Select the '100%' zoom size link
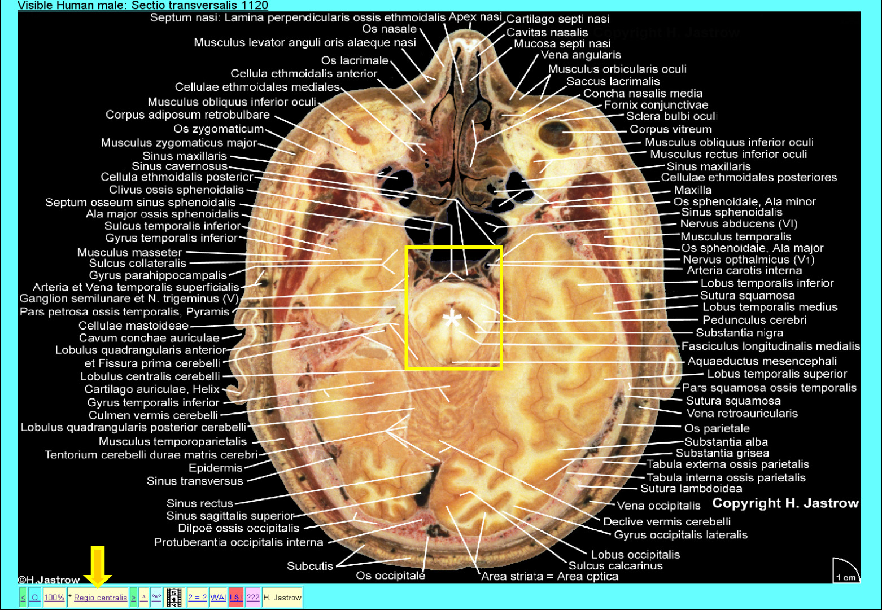The height and width of the screenshot is (610, 882). point(54,598)
